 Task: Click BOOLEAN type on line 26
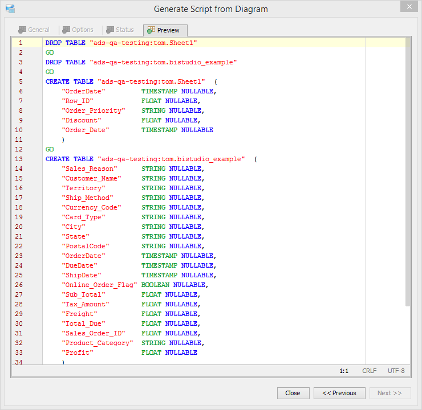155,285
